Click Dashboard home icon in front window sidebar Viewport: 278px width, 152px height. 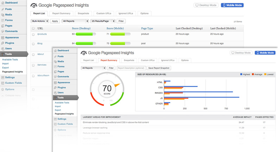55,51
